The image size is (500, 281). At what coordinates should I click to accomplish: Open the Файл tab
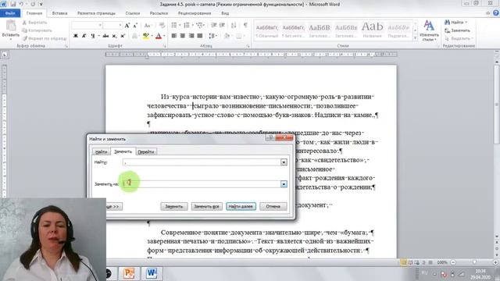10,13
